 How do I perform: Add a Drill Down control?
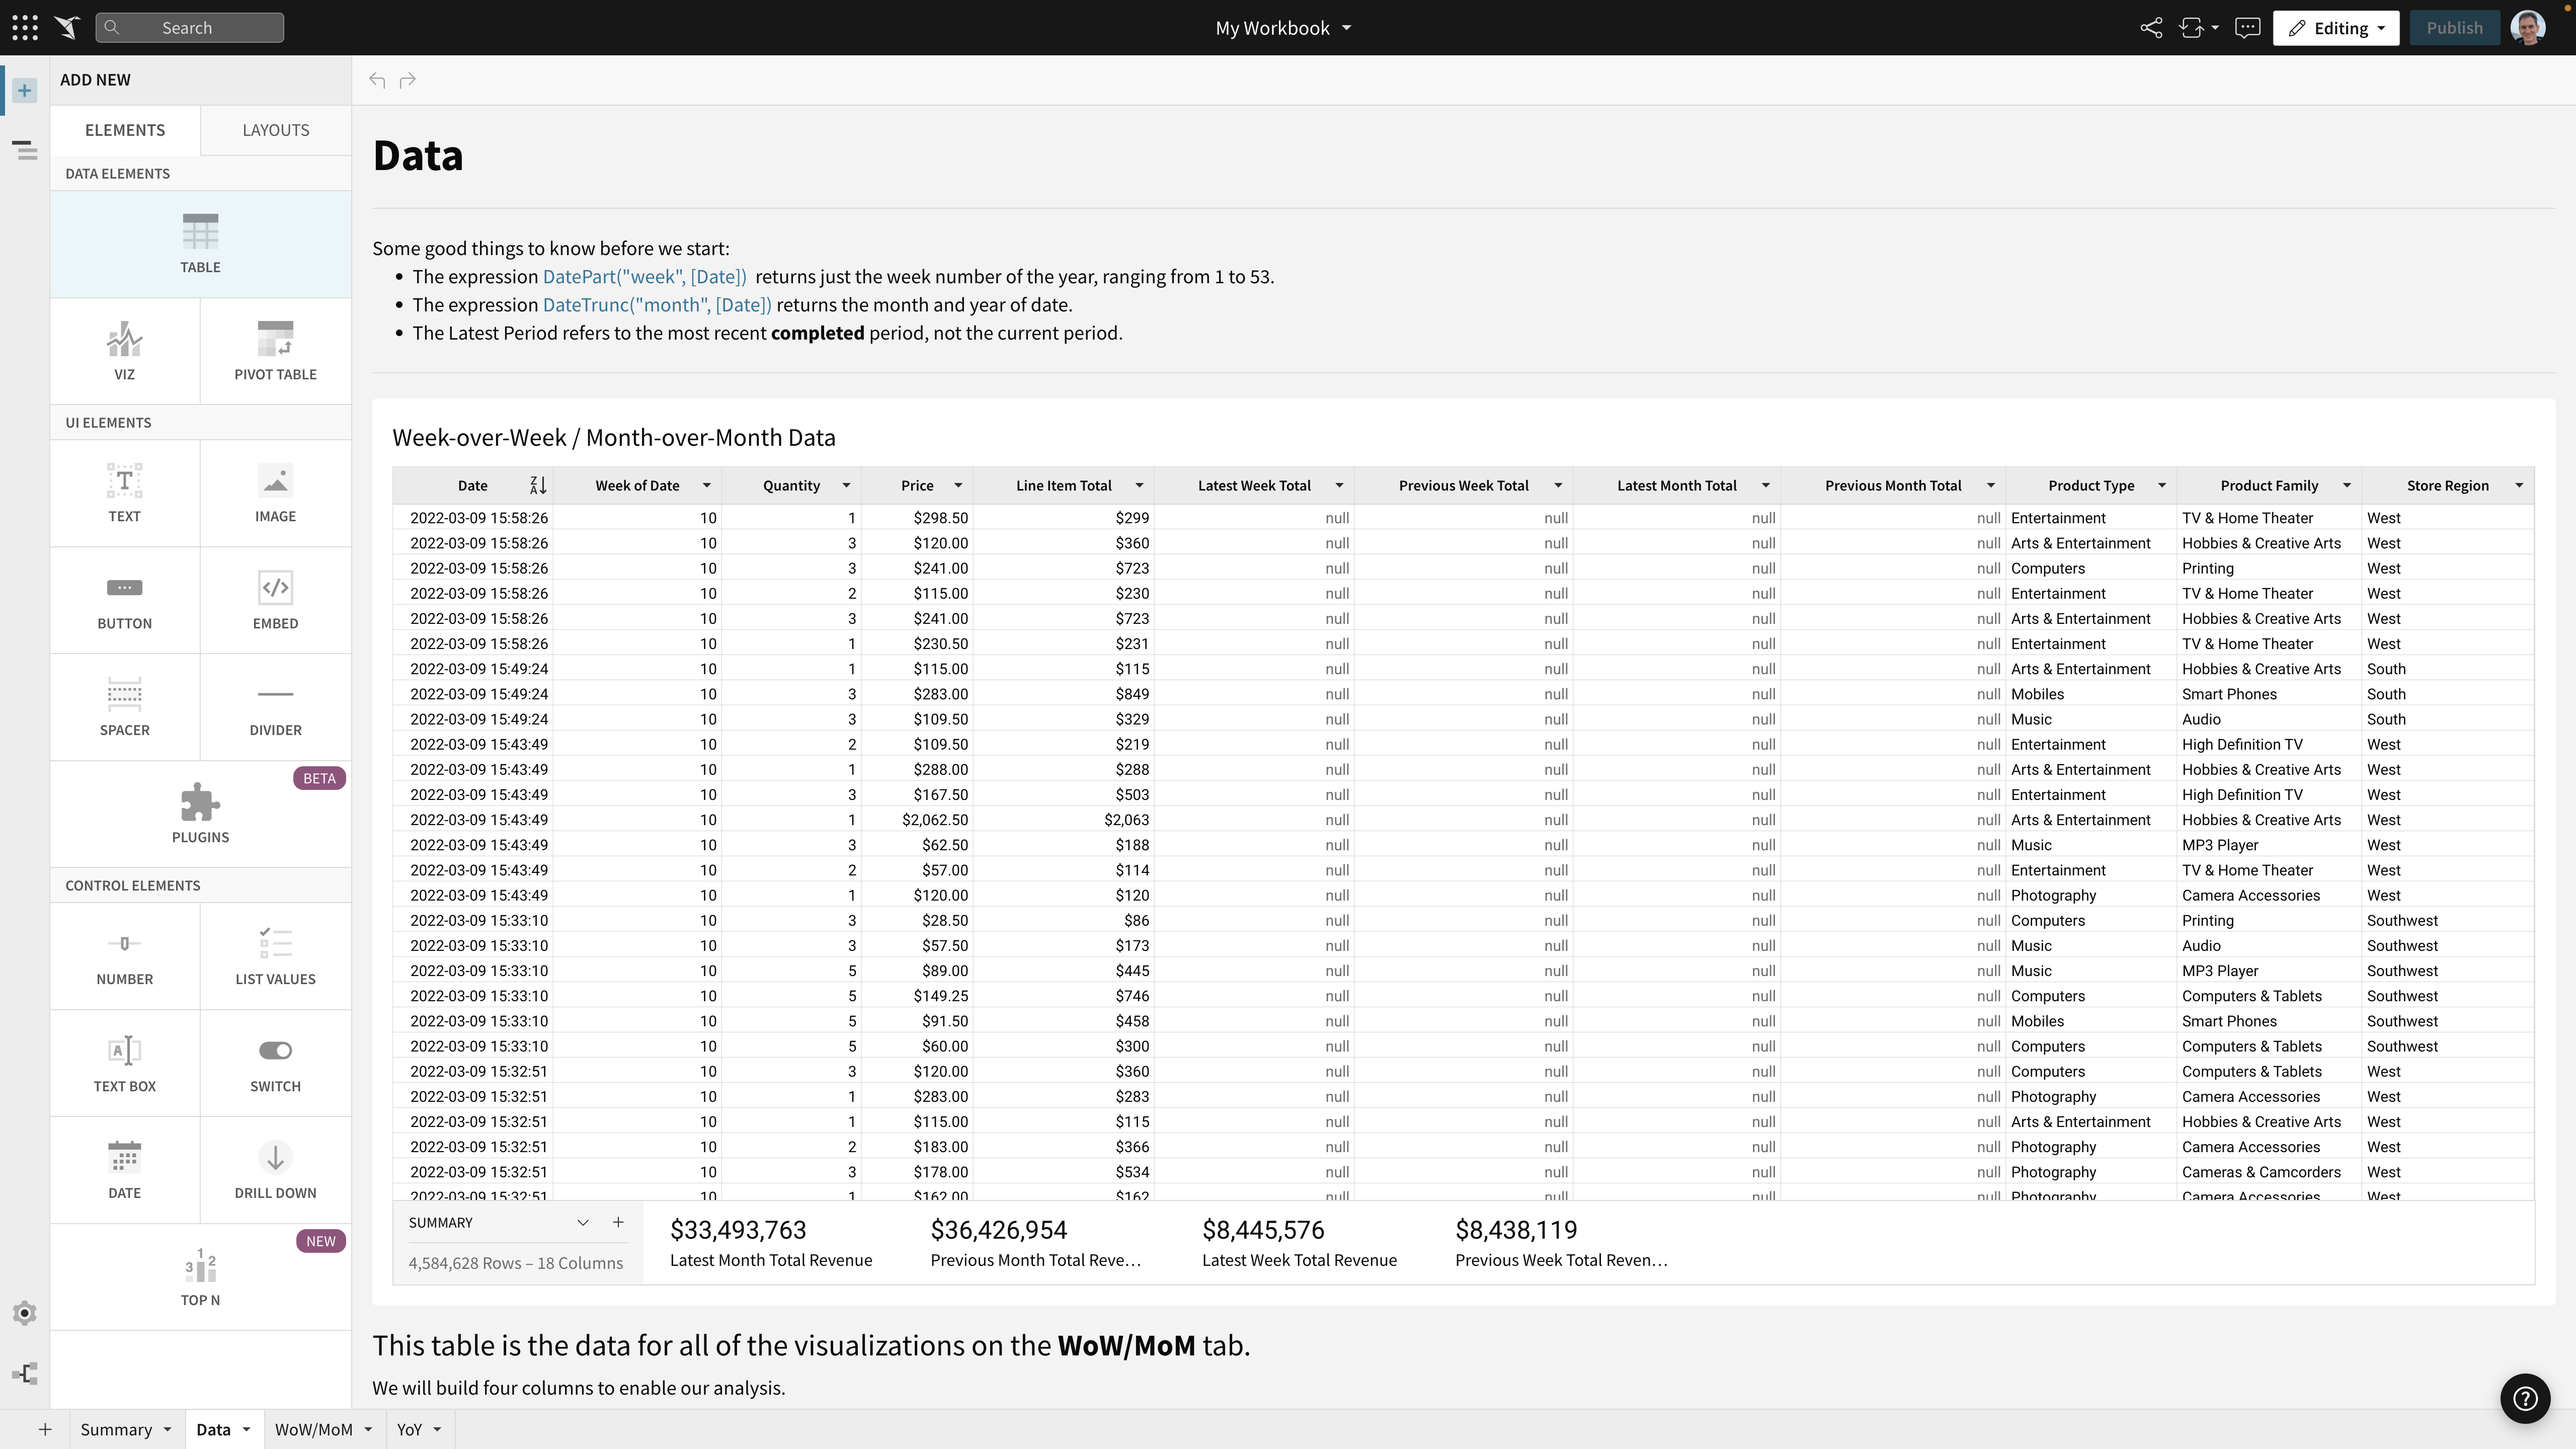(275, 1169)
